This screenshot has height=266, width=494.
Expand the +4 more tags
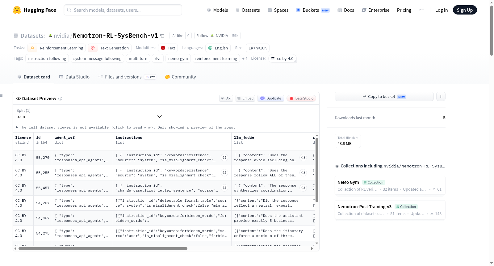pos(245,58)
